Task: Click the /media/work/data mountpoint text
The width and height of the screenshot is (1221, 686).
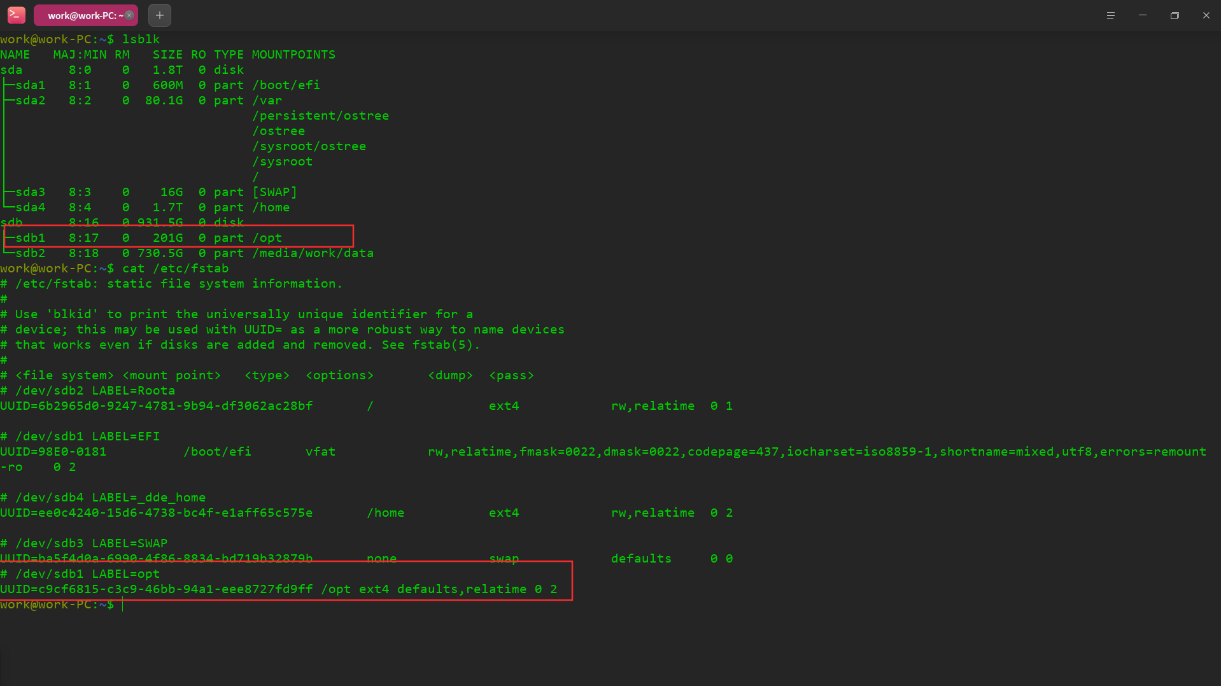Action: click(x=313, y=253)
